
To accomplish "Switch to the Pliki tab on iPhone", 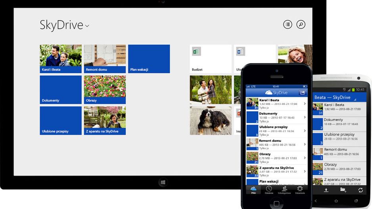I will point(253,190).
